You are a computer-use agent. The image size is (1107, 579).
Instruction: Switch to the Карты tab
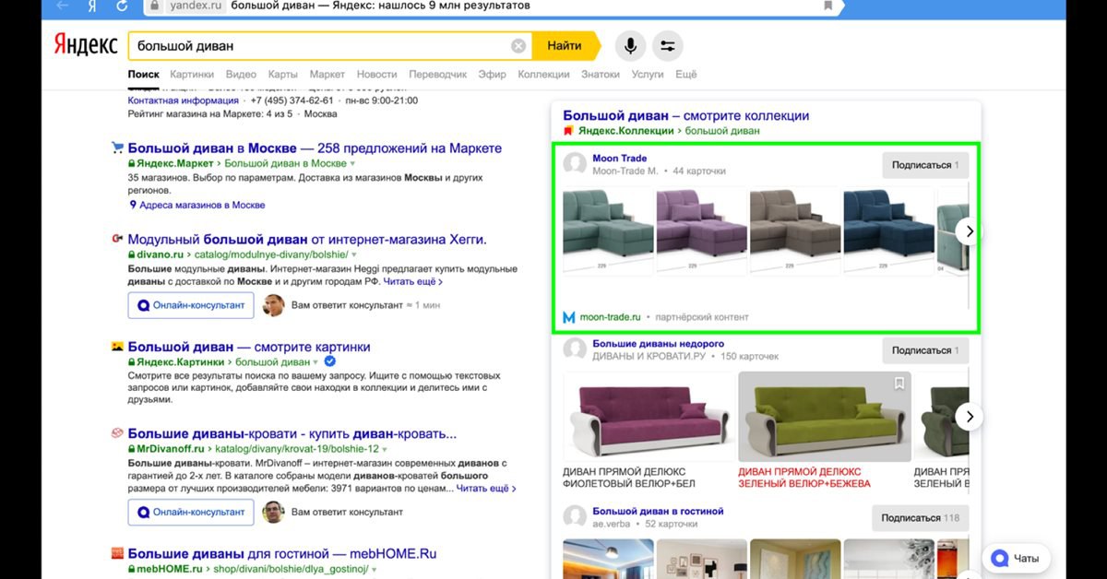pyautogui.click(x=283, y=75)
